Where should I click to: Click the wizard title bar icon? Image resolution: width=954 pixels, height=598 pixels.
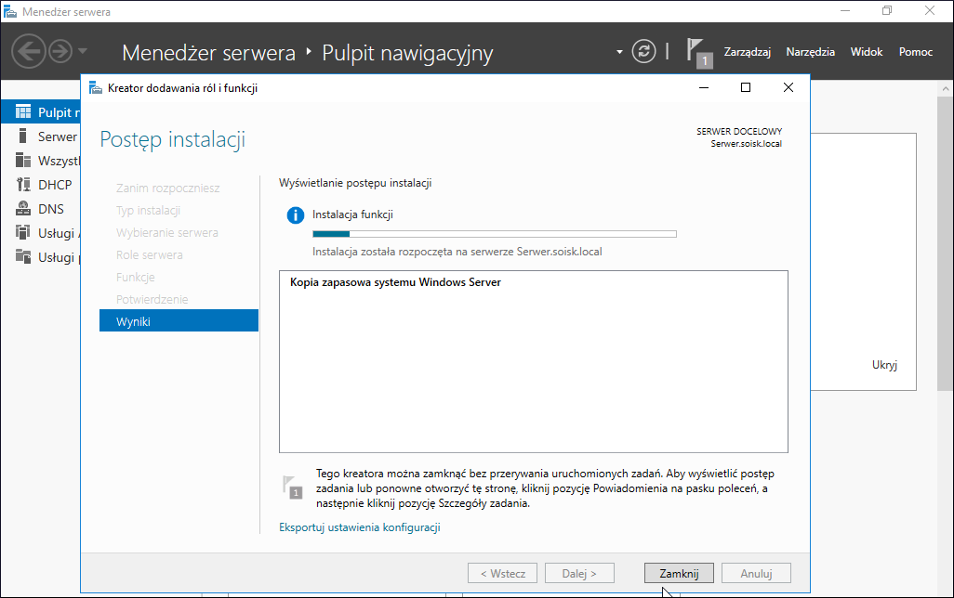pyautogui.click(x=96, y=88)
